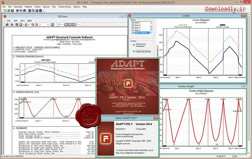252x159 pixels.
Task: Click the print icon in FELTsum toolbar
Action: tap(7, 25)
